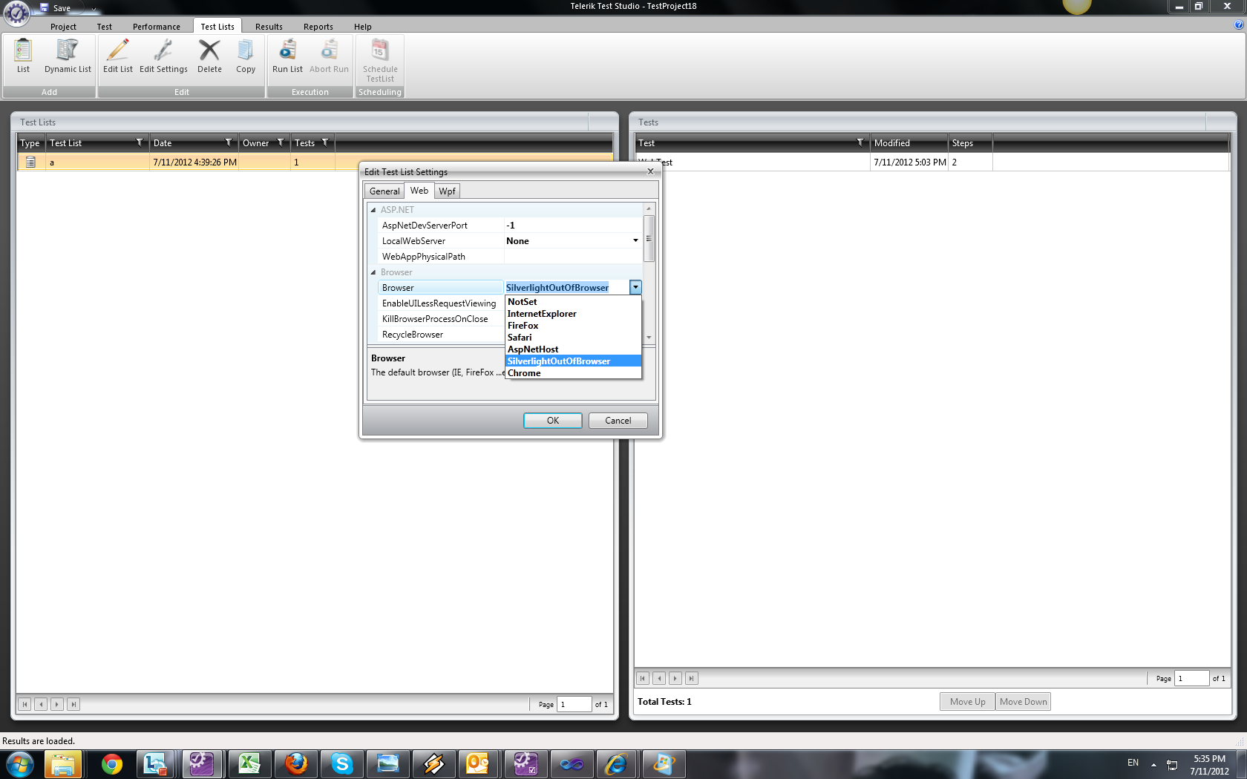The height and width of the screenshot is (779, 1247).
Task: Open the LocalWebServer dropdown
Action: point(635,240)
